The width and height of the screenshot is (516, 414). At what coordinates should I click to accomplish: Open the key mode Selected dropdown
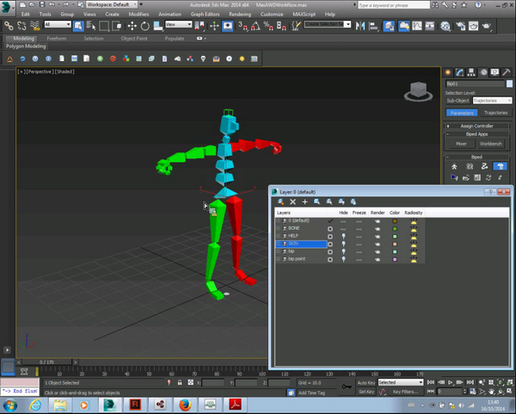(400, 382)
